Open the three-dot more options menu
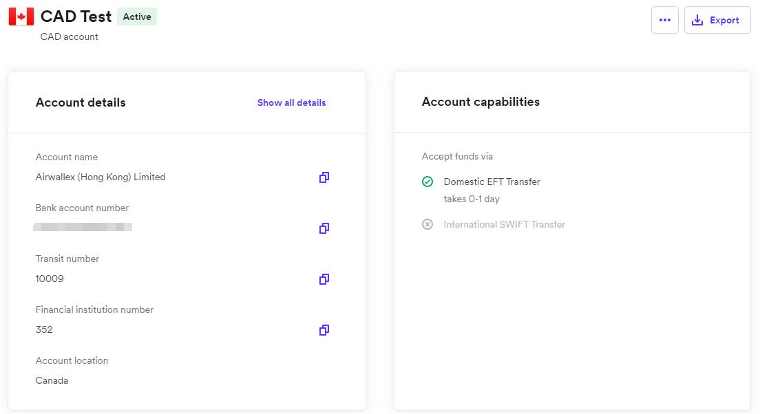Image resolution: width=760 pixels, height=414 pixels. (664, 20)
